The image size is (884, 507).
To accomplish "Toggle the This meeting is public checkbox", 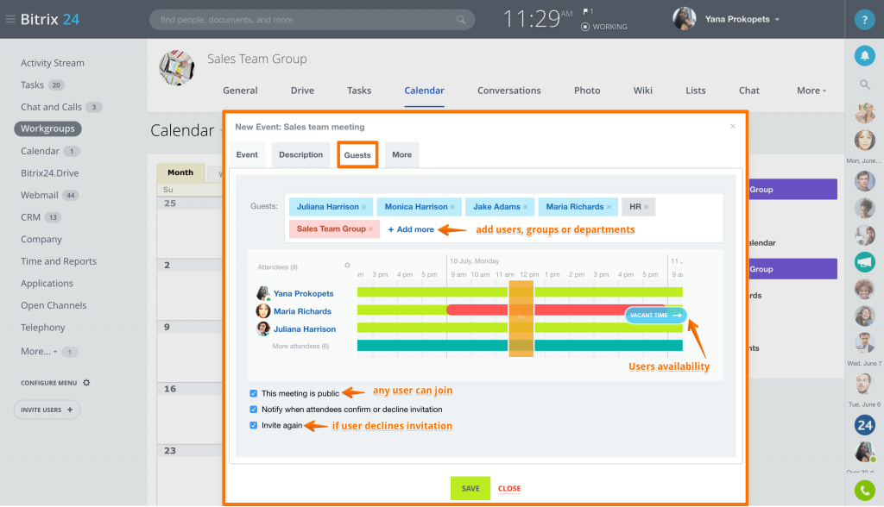I will click(254, 393).
